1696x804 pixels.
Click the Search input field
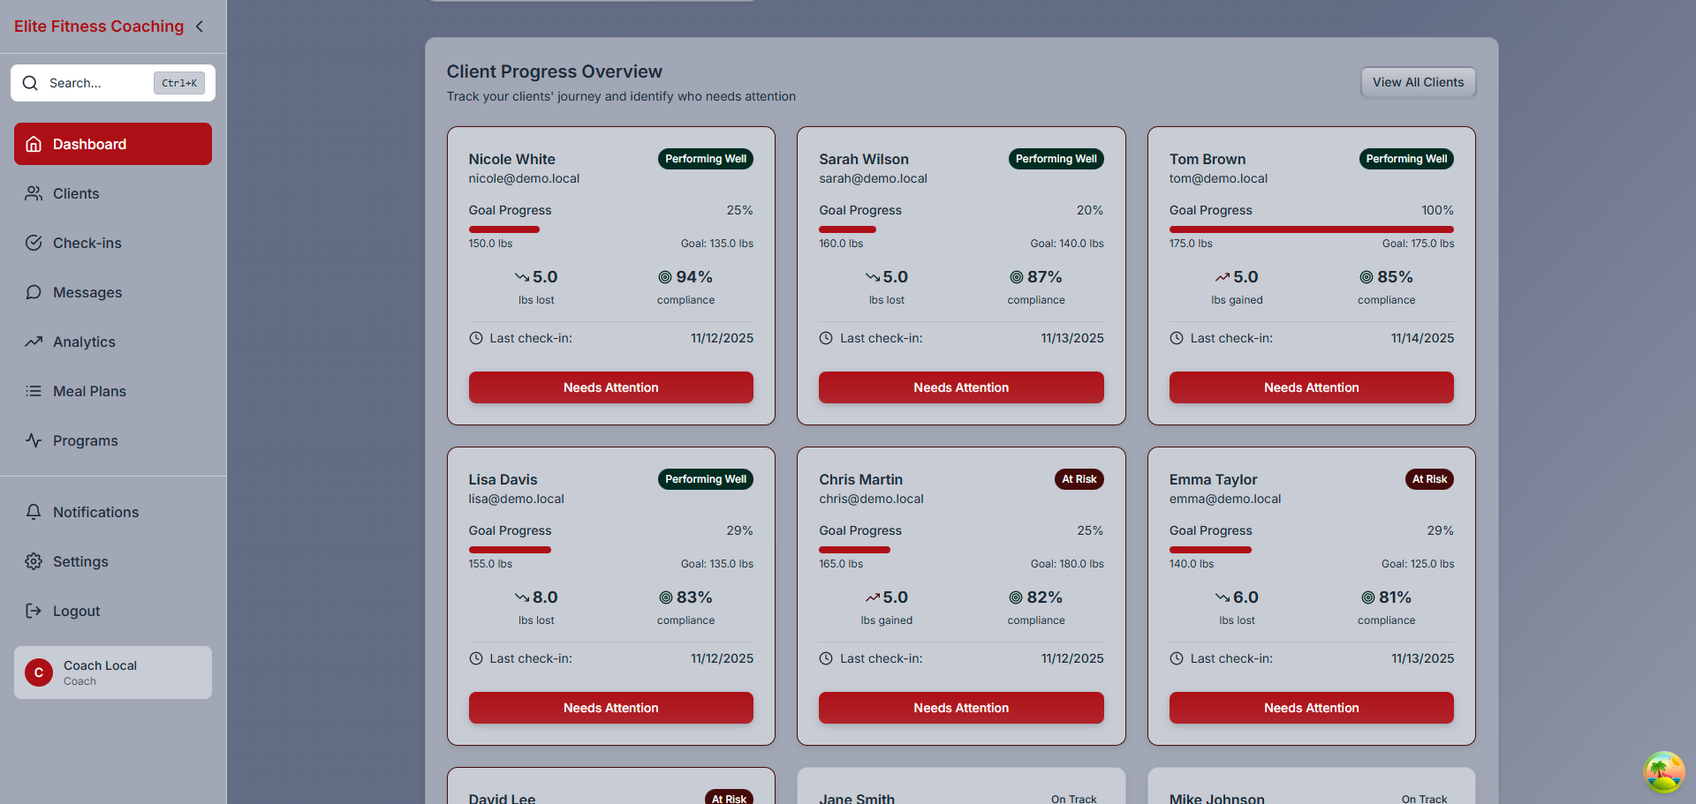97,83
